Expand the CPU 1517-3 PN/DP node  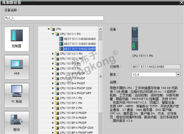[x=53, y=78]
